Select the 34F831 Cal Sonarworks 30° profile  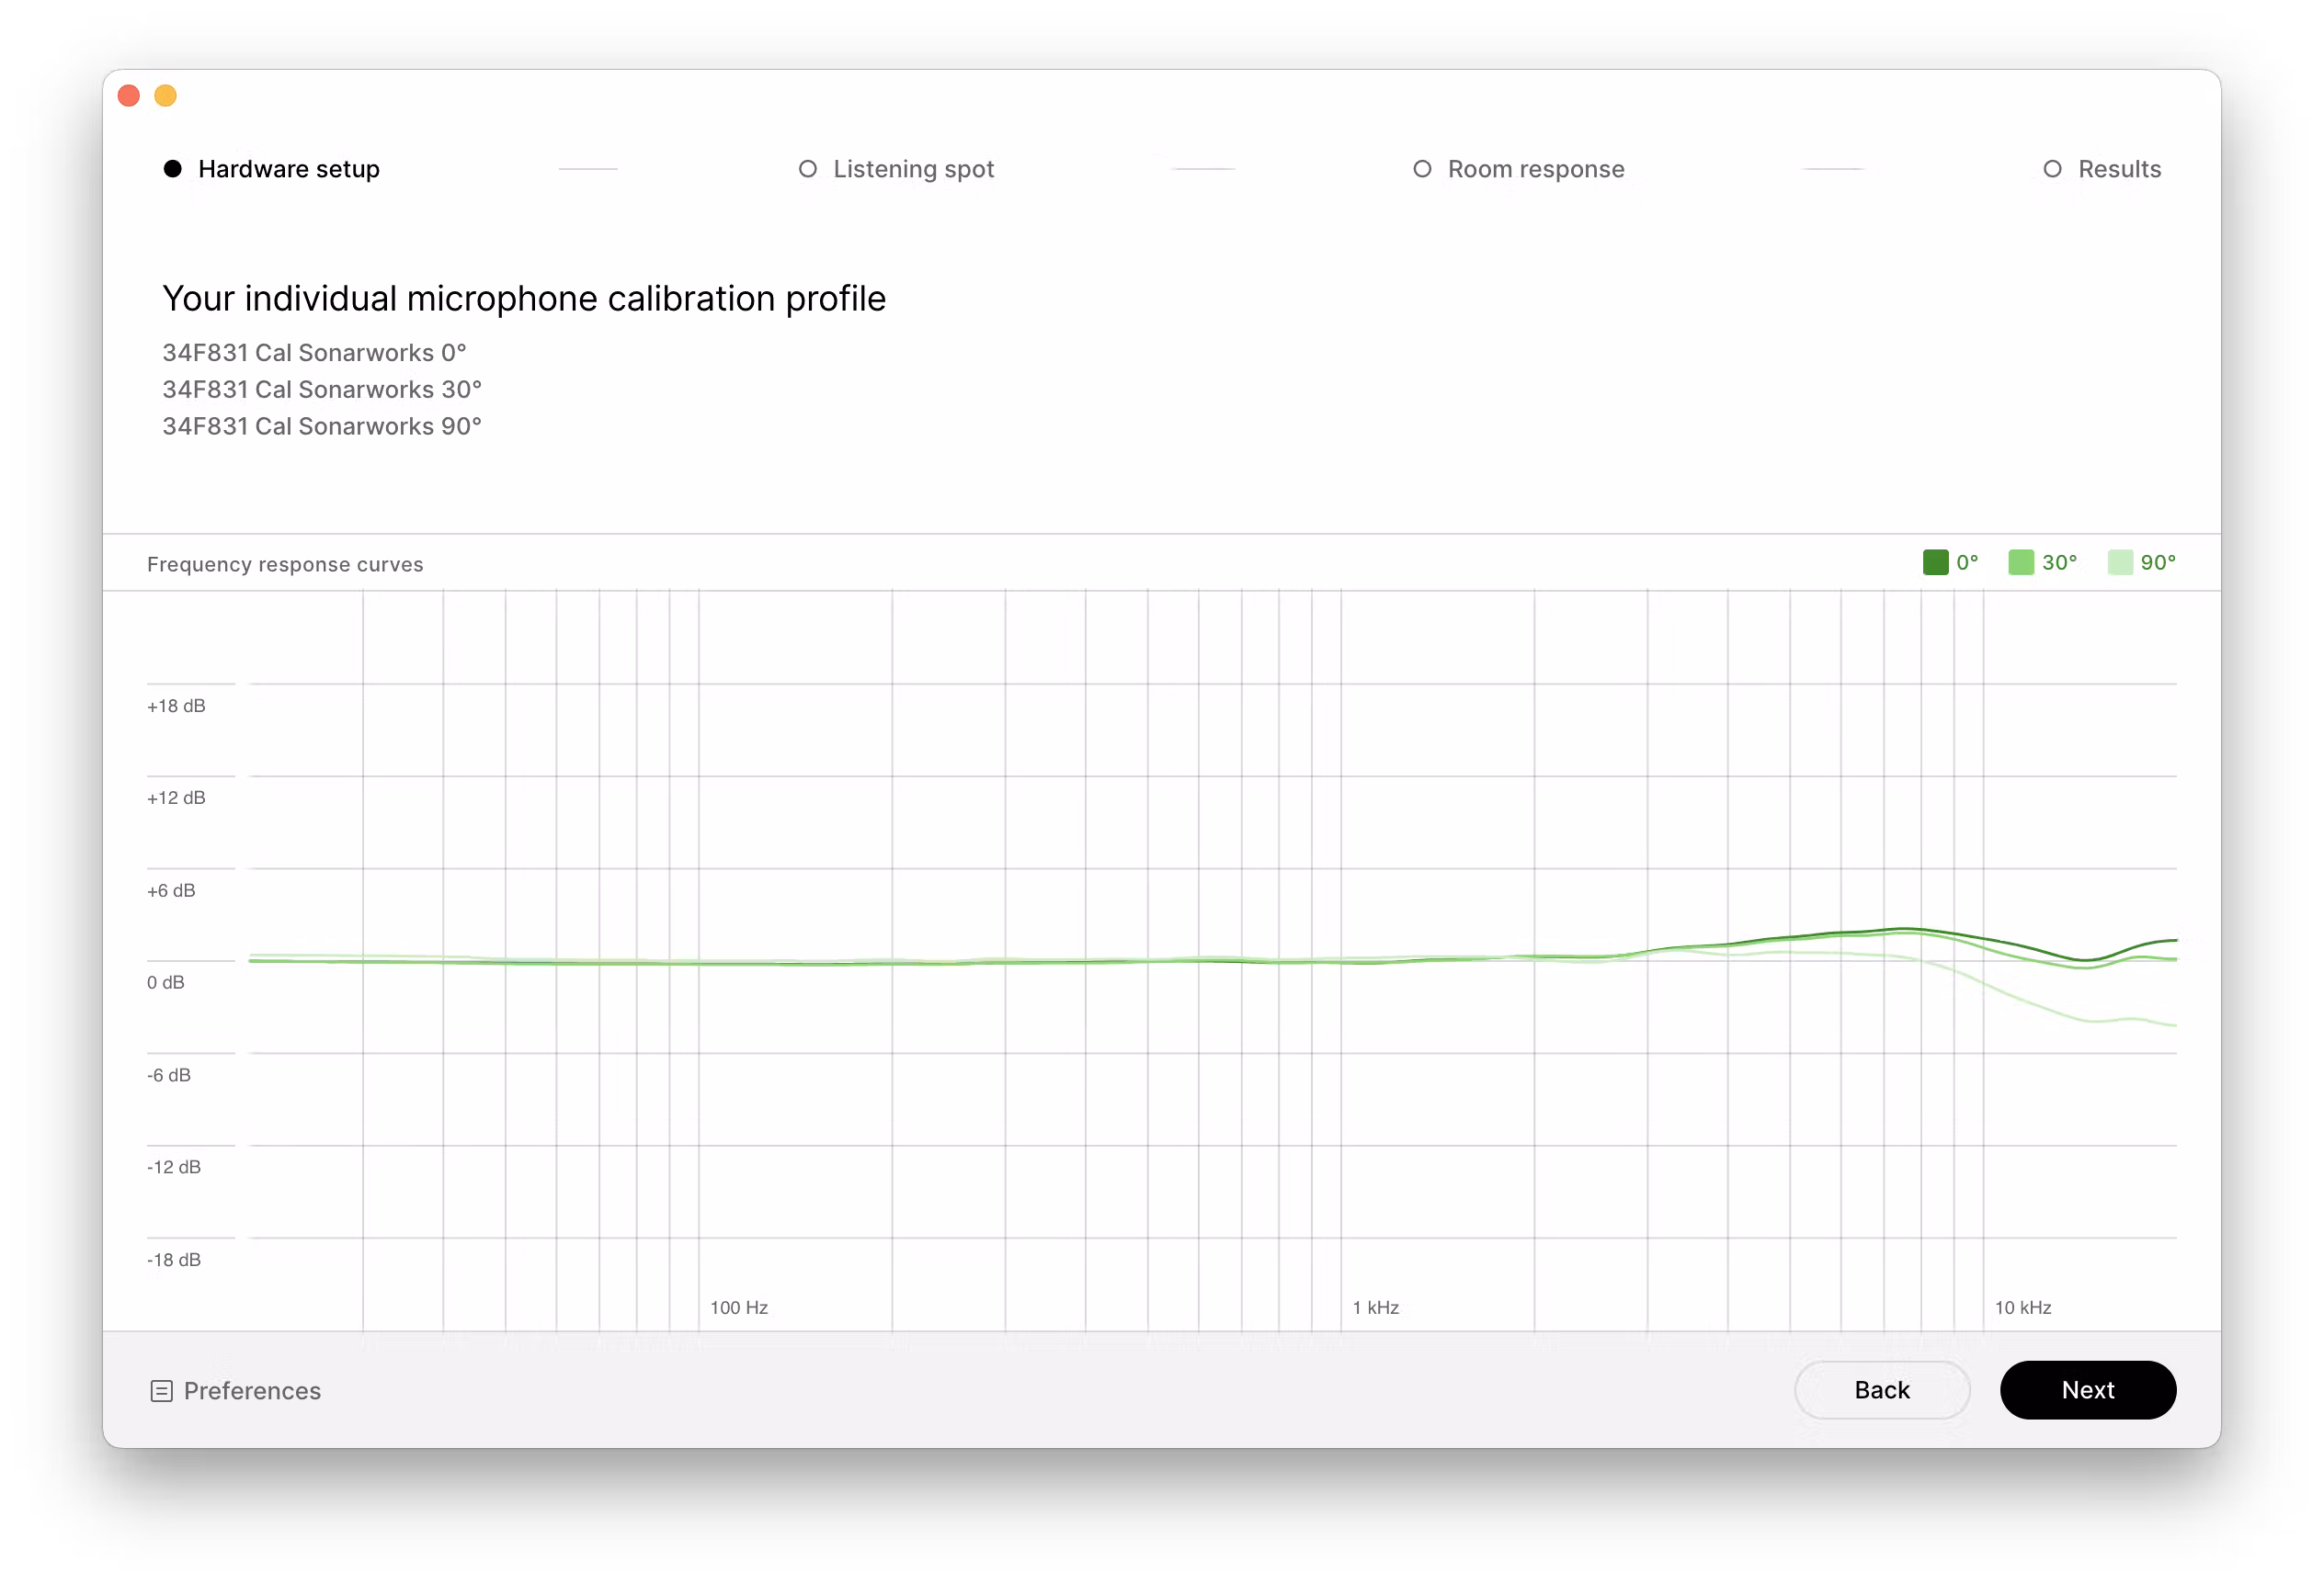322,390
